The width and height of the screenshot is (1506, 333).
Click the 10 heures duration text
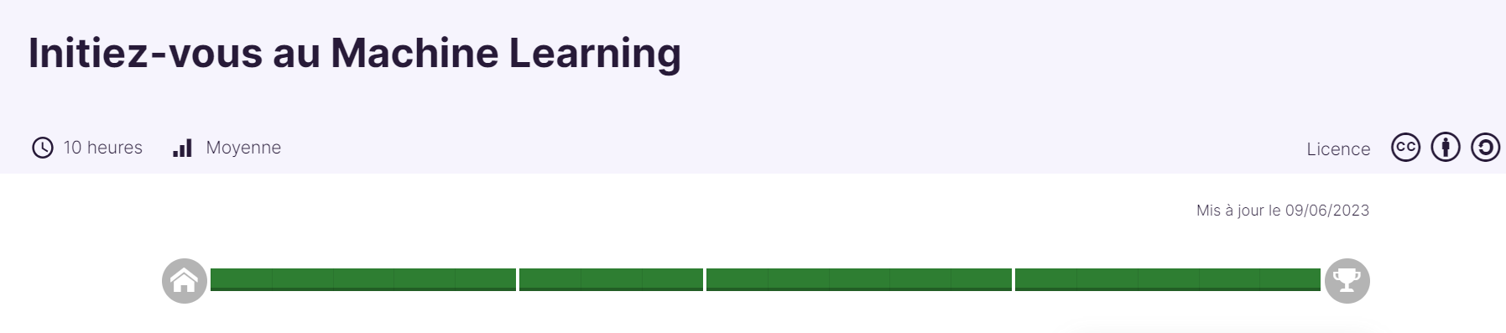(x=103, y=148)
